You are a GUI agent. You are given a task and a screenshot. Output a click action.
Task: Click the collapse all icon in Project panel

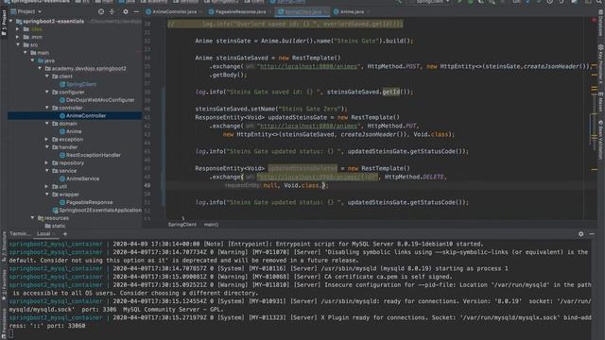(x=112, y=11)
